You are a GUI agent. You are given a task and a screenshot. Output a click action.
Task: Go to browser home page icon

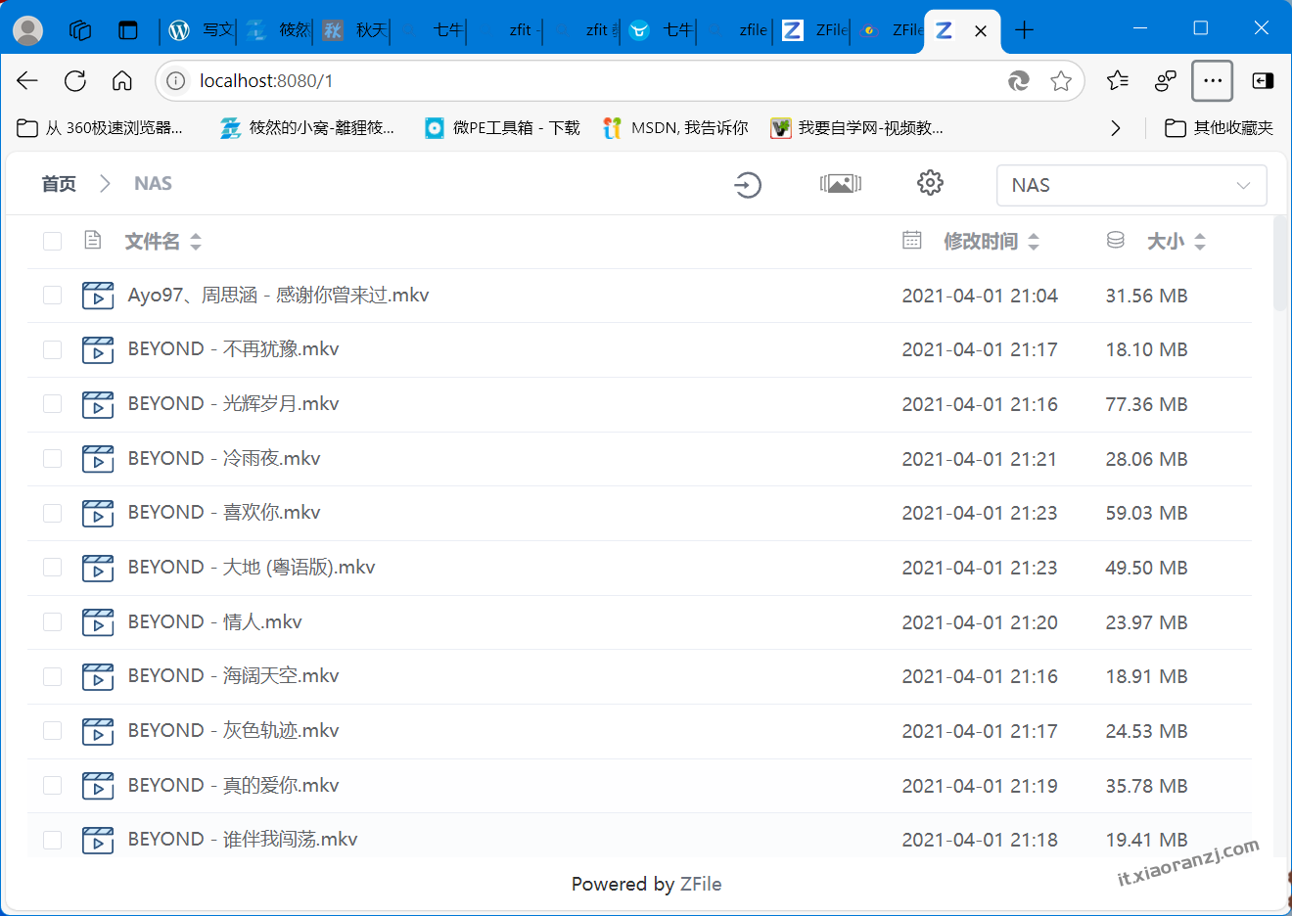tap(122, 80)
